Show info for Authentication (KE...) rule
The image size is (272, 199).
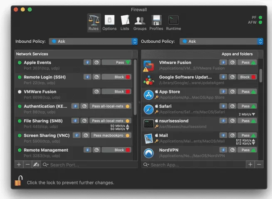coord(75,106)
